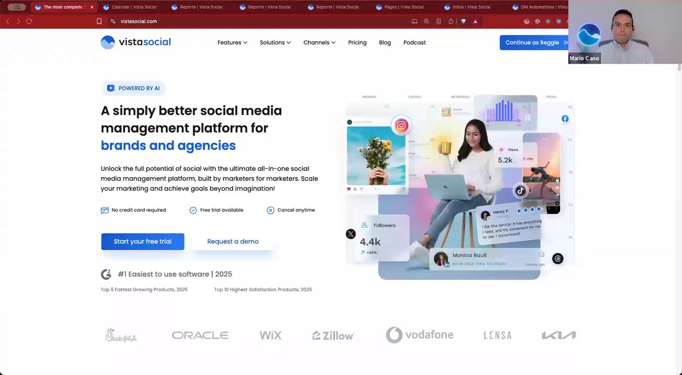Click the X (Twitter) icon beside Followers card
Screen dimensions: 682x375
pos(351,234)
